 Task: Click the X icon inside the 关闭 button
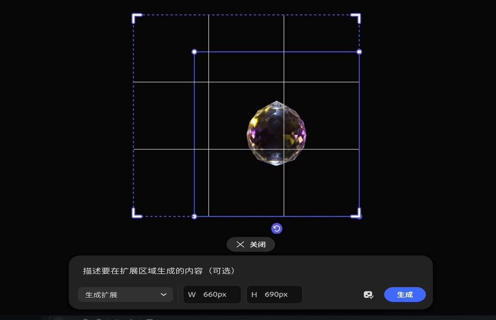coord(240,244)
